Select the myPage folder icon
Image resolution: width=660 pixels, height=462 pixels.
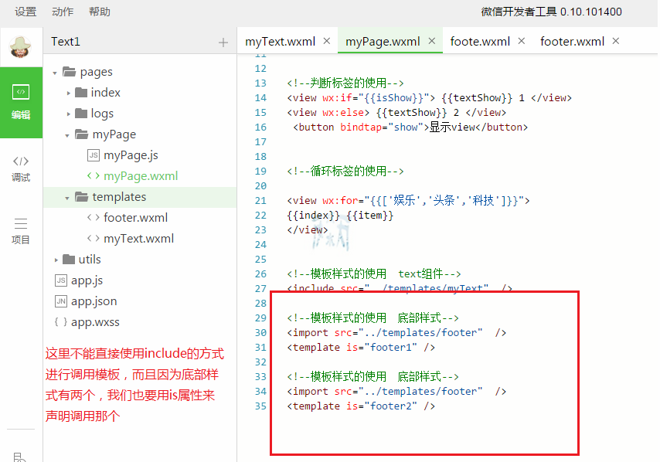coord(82,134)
